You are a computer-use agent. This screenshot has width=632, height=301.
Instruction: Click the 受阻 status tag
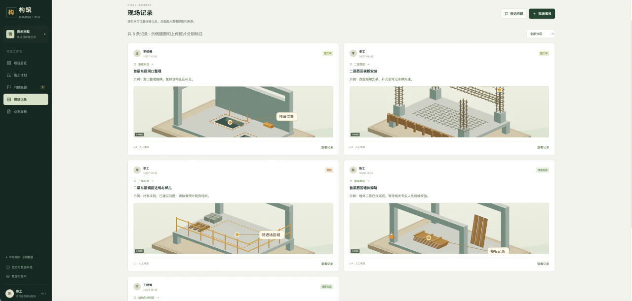[x=329, y=170]
